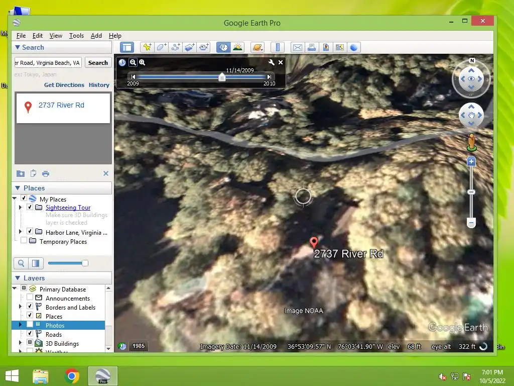The image size is (514, 386).
Task: Toggle historical imagery clock button
Action: pos(223,47)
